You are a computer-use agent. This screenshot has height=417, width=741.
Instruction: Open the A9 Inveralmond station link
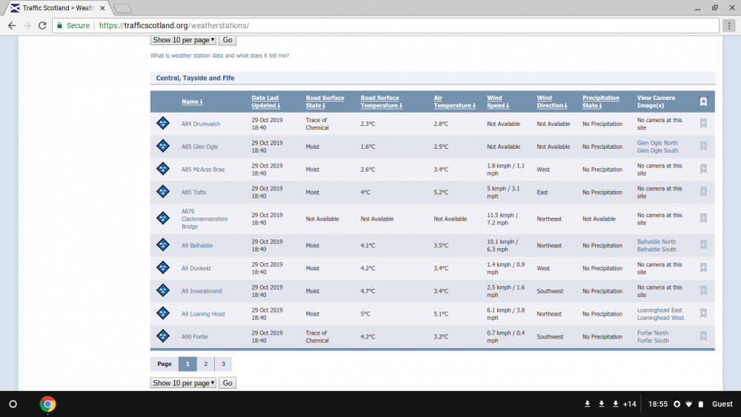click(202, 291)
